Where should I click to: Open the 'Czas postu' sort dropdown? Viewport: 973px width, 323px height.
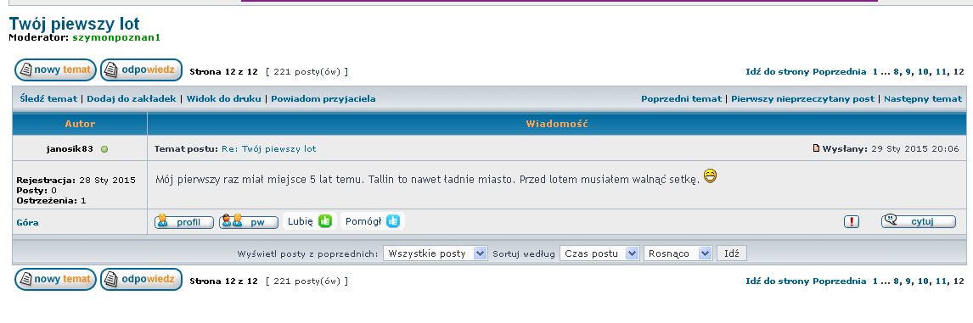point(599,253)
